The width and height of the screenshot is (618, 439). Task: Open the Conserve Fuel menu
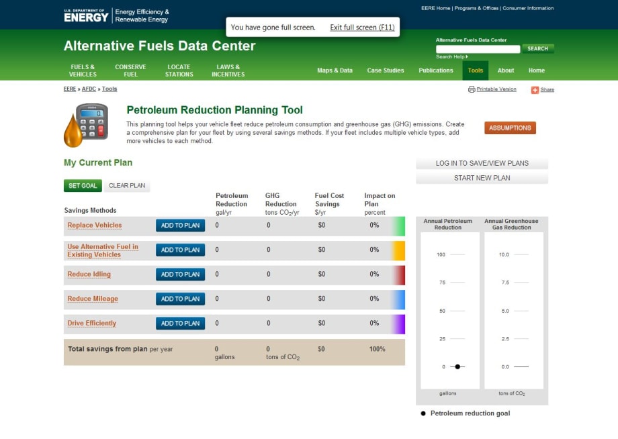tap(130, 70)
